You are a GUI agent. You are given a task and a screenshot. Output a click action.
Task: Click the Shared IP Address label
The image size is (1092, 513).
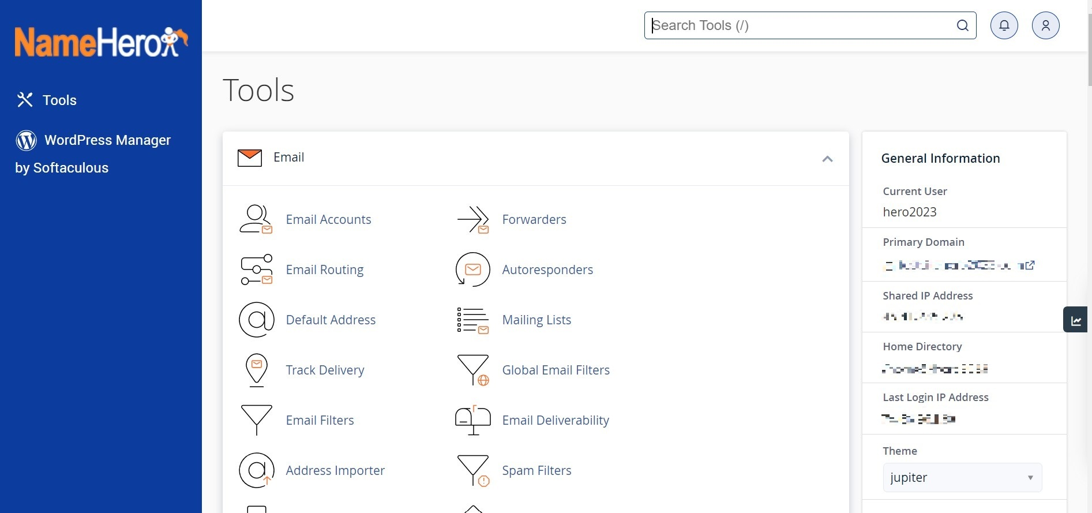click(928, 295)
